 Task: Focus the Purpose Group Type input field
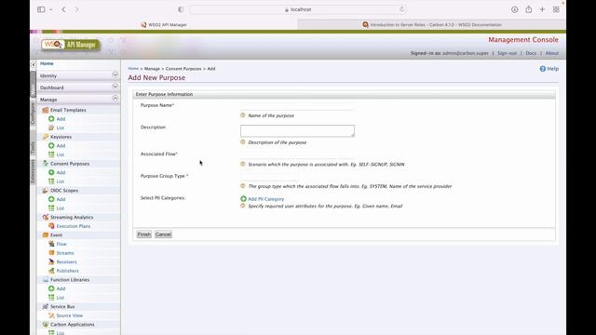click(x=269, y=176)
